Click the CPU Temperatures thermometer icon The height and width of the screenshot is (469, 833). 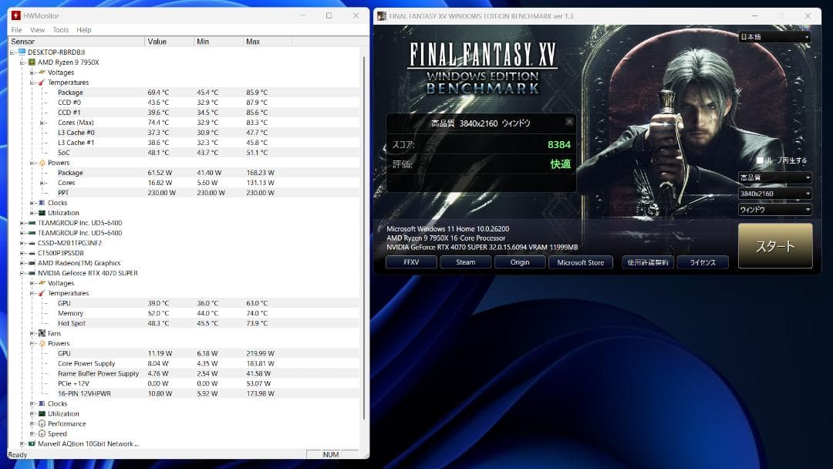(x=42, y=83)
